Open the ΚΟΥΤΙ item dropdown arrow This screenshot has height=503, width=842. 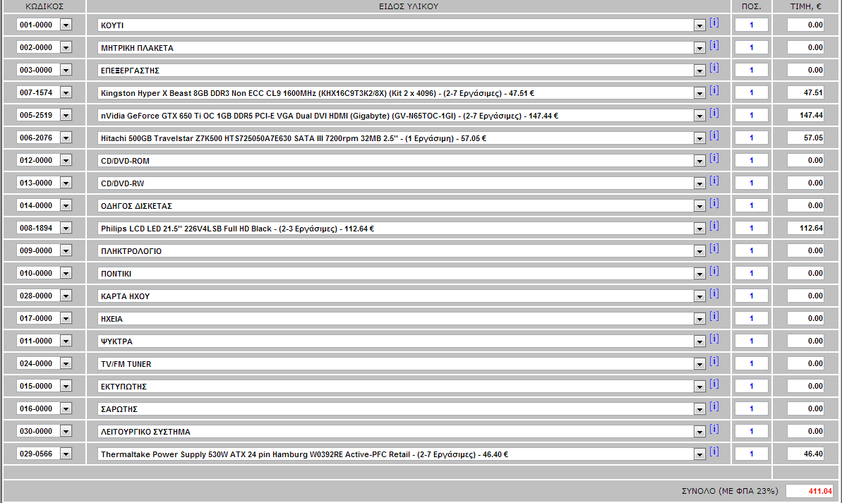(x=699, y=26)
